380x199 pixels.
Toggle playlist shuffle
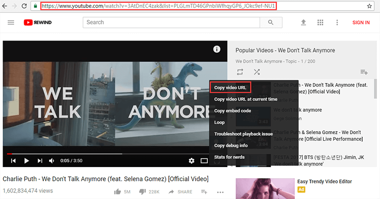tap(257, 72)
